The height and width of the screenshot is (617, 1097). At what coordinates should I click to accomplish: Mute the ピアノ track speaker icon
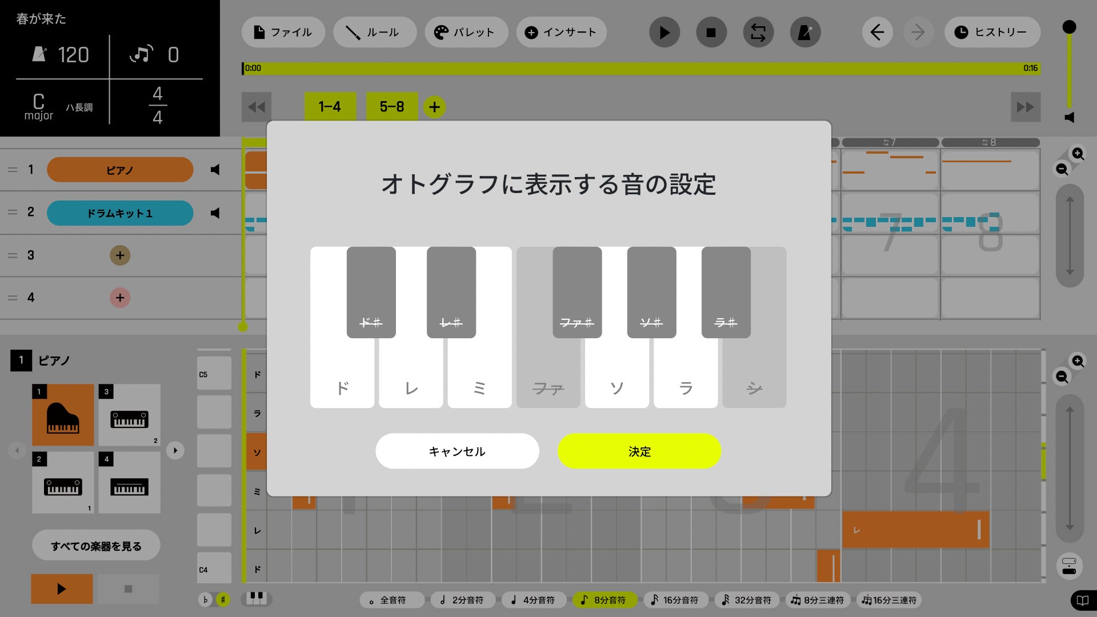[x=215, y=170]
